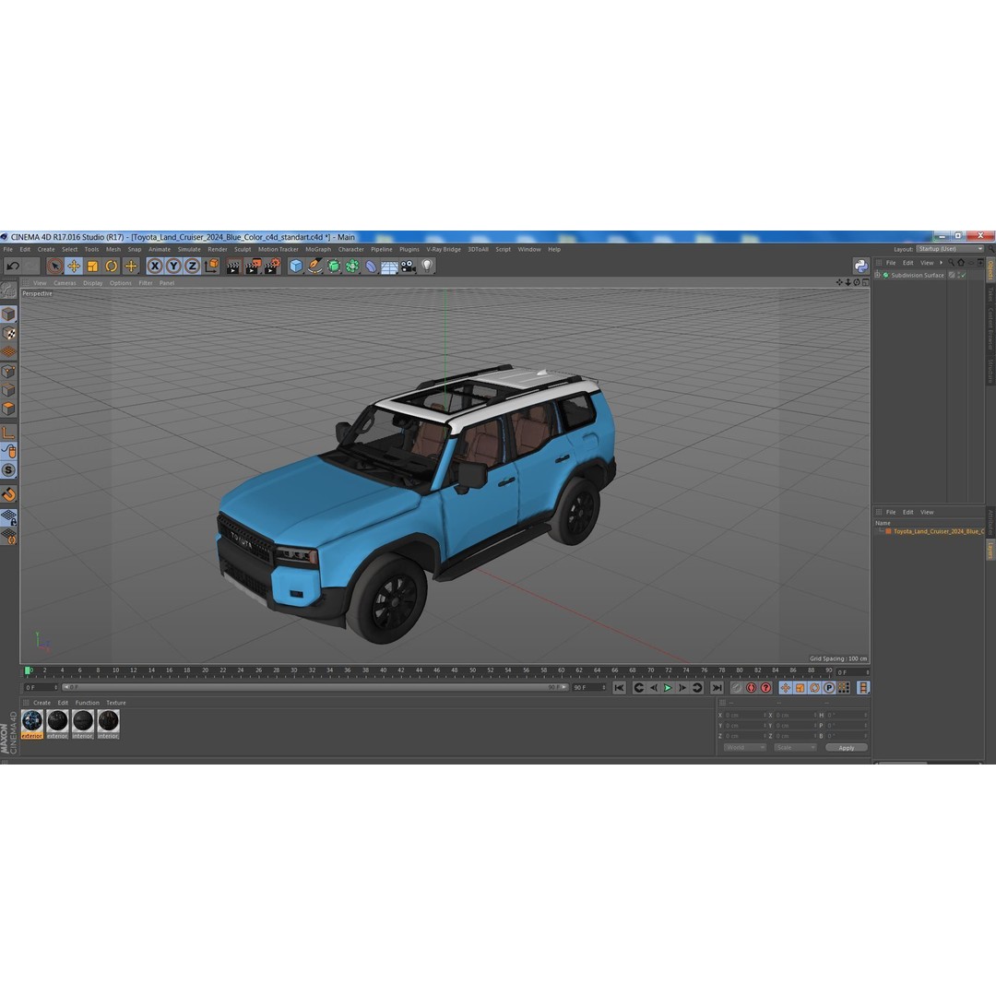
Task: Click the Apply button
Action: [x=846, y=748]
